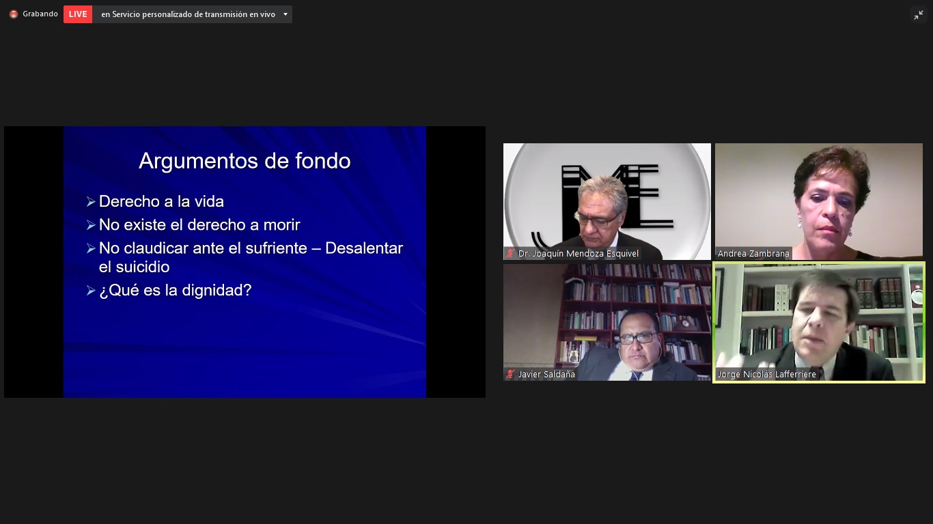
Task: Exit full screen with the collapse arrows icon
Action: tap(919, 15)
